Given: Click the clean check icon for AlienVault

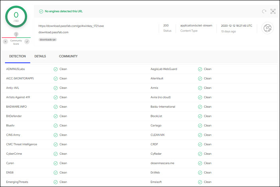Looking at the screenshot, I should click(x=200, y=79).
